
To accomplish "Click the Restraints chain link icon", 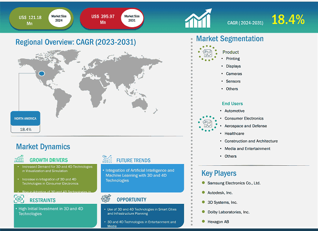I will tap(19, 199).
